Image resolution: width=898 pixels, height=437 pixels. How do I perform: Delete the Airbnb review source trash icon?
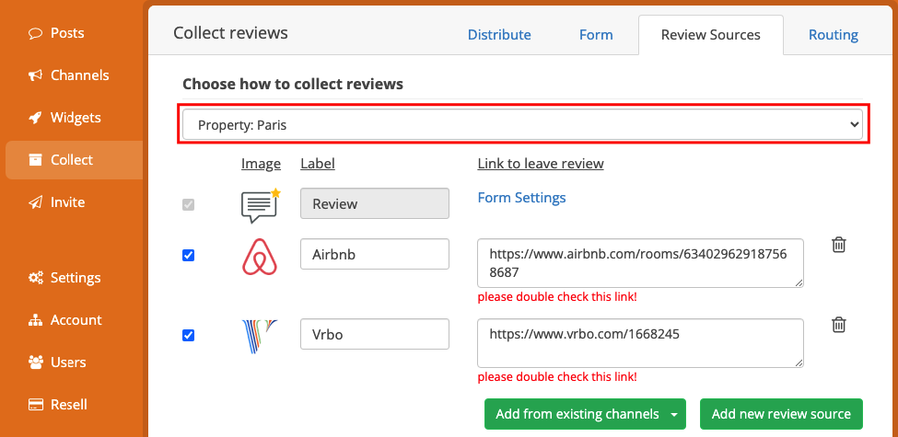[x=838, y=245]
